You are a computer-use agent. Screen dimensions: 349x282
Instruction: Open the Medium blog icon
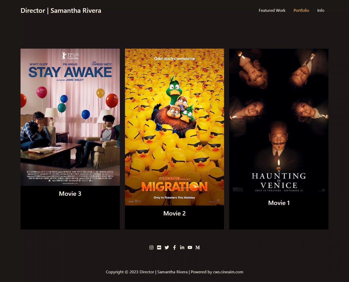pyautogui.click(x=198, y=247)
